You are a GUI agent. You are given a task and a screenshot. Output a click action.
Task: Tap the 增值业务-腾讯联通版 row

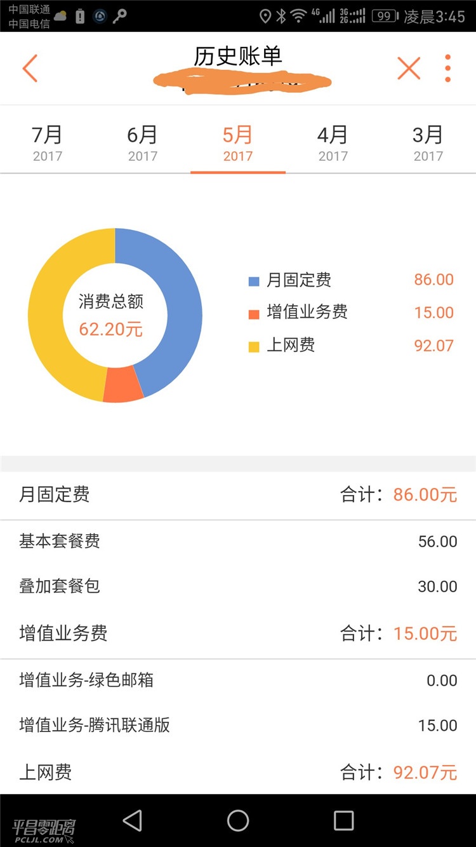point(238,726)
